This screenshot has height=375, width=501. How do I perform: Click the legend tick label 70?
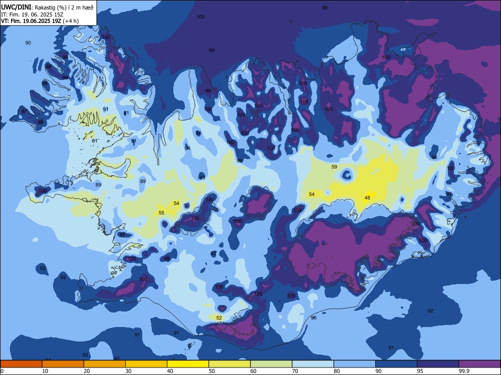[295, 371]
